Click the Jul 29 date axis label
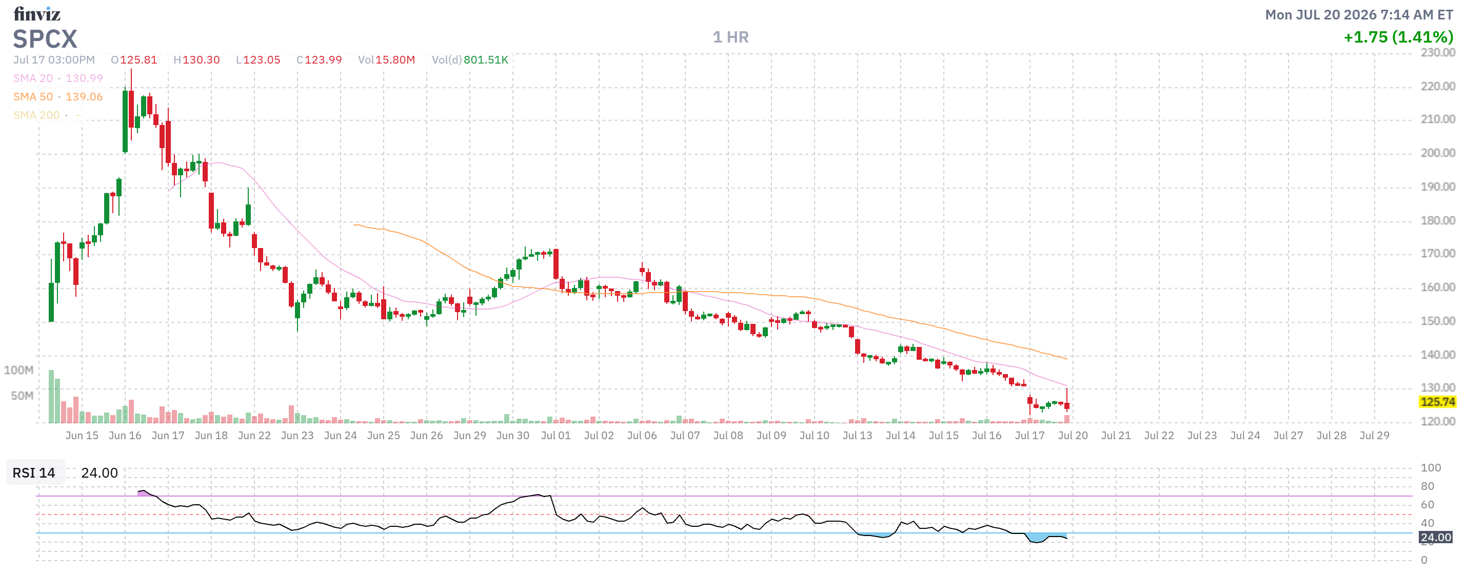 (x=1374, y=436)
